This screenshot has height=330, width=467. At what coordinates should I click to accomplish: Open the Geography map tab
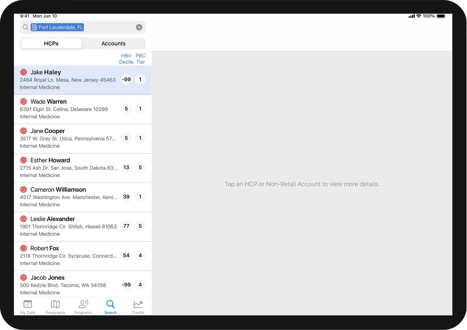pyautogui.click(x=55, y=307)
